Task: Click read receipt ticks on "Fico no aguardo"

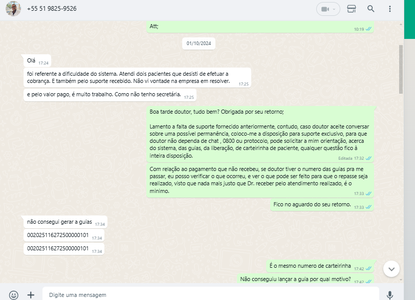Action: [368, 207]
